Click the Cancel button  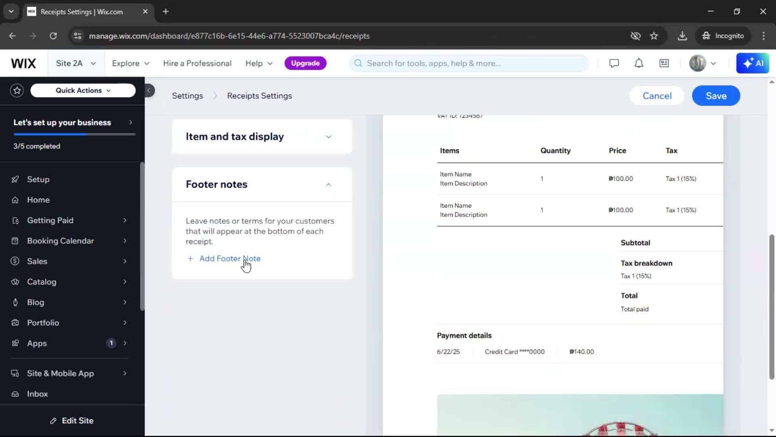point(657,96)
